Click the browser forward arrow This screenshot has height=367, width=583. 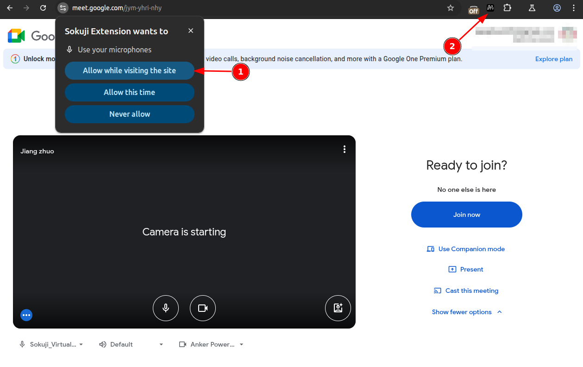26,8
